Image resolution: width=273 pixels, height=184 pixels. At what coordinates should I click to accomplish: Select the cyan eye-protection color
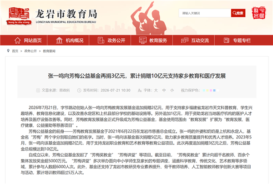pos(204,91)
